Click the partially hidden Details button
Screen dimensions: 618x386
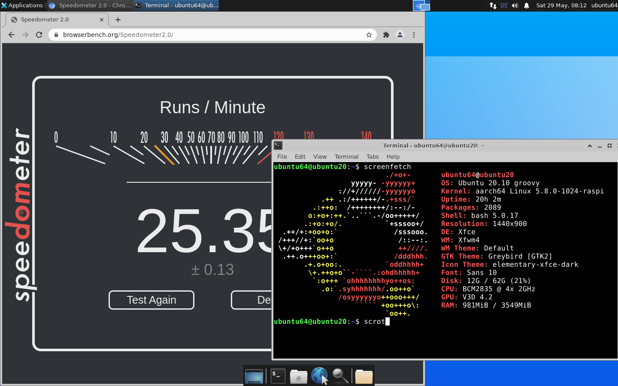251,300
